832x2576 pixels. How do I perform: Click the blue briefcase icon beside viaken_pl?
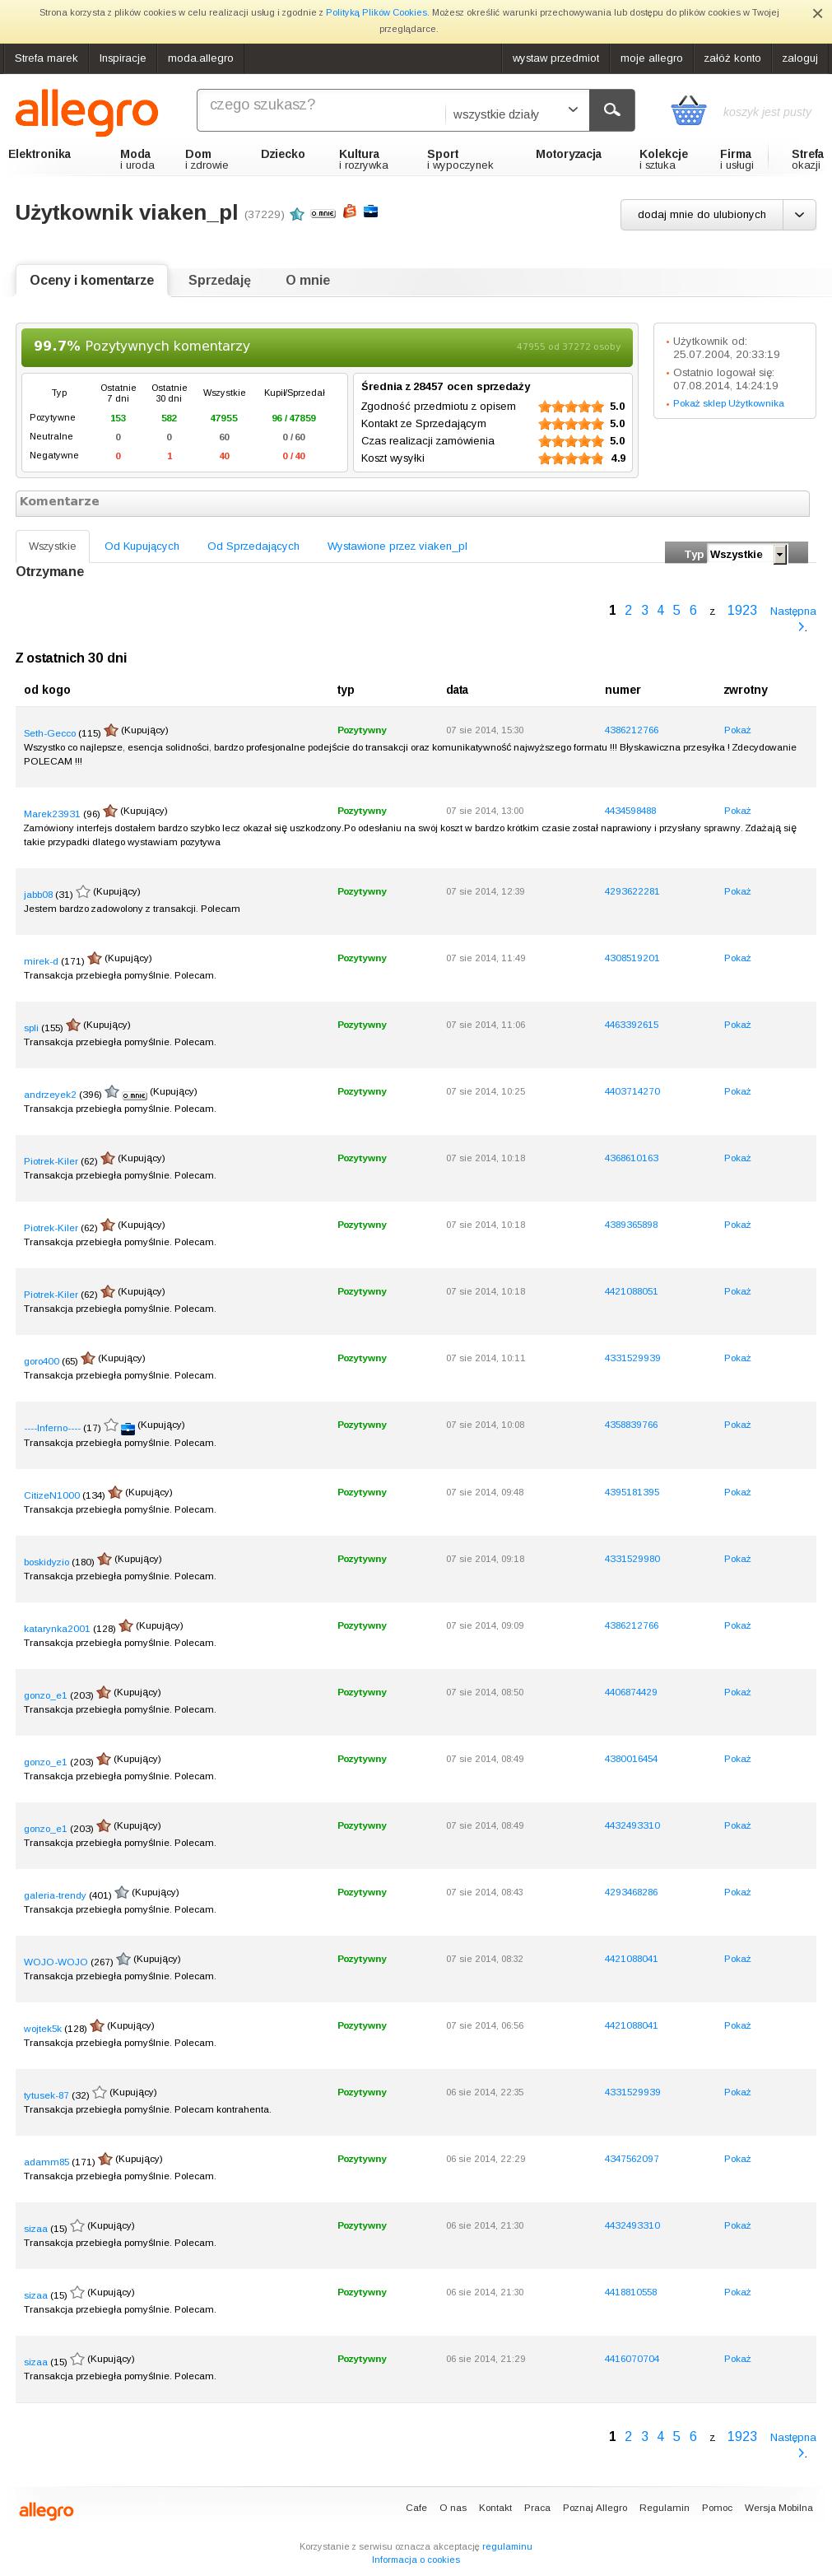(370, 211)
